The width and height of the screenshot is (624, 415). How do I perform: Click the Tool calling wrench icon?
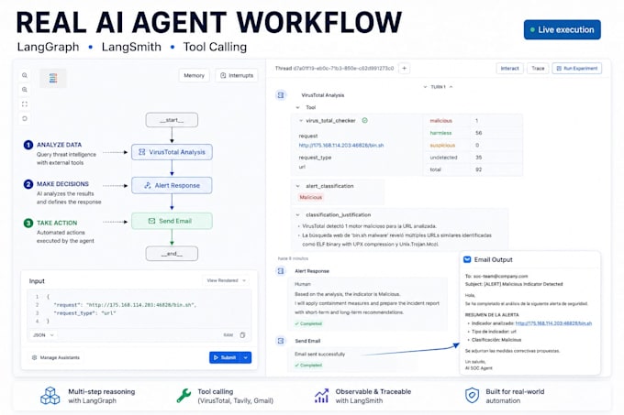[184, 396]
